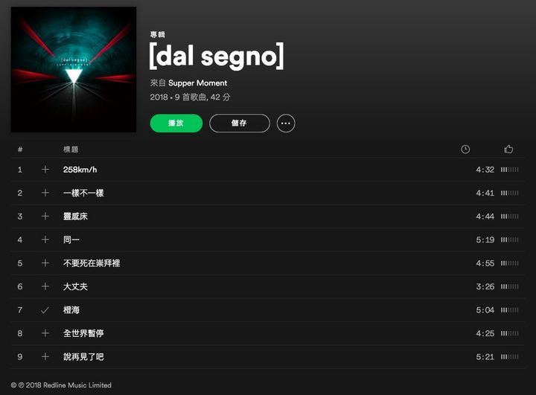Sort tracks by the clock duration icon

click(465, 149)
